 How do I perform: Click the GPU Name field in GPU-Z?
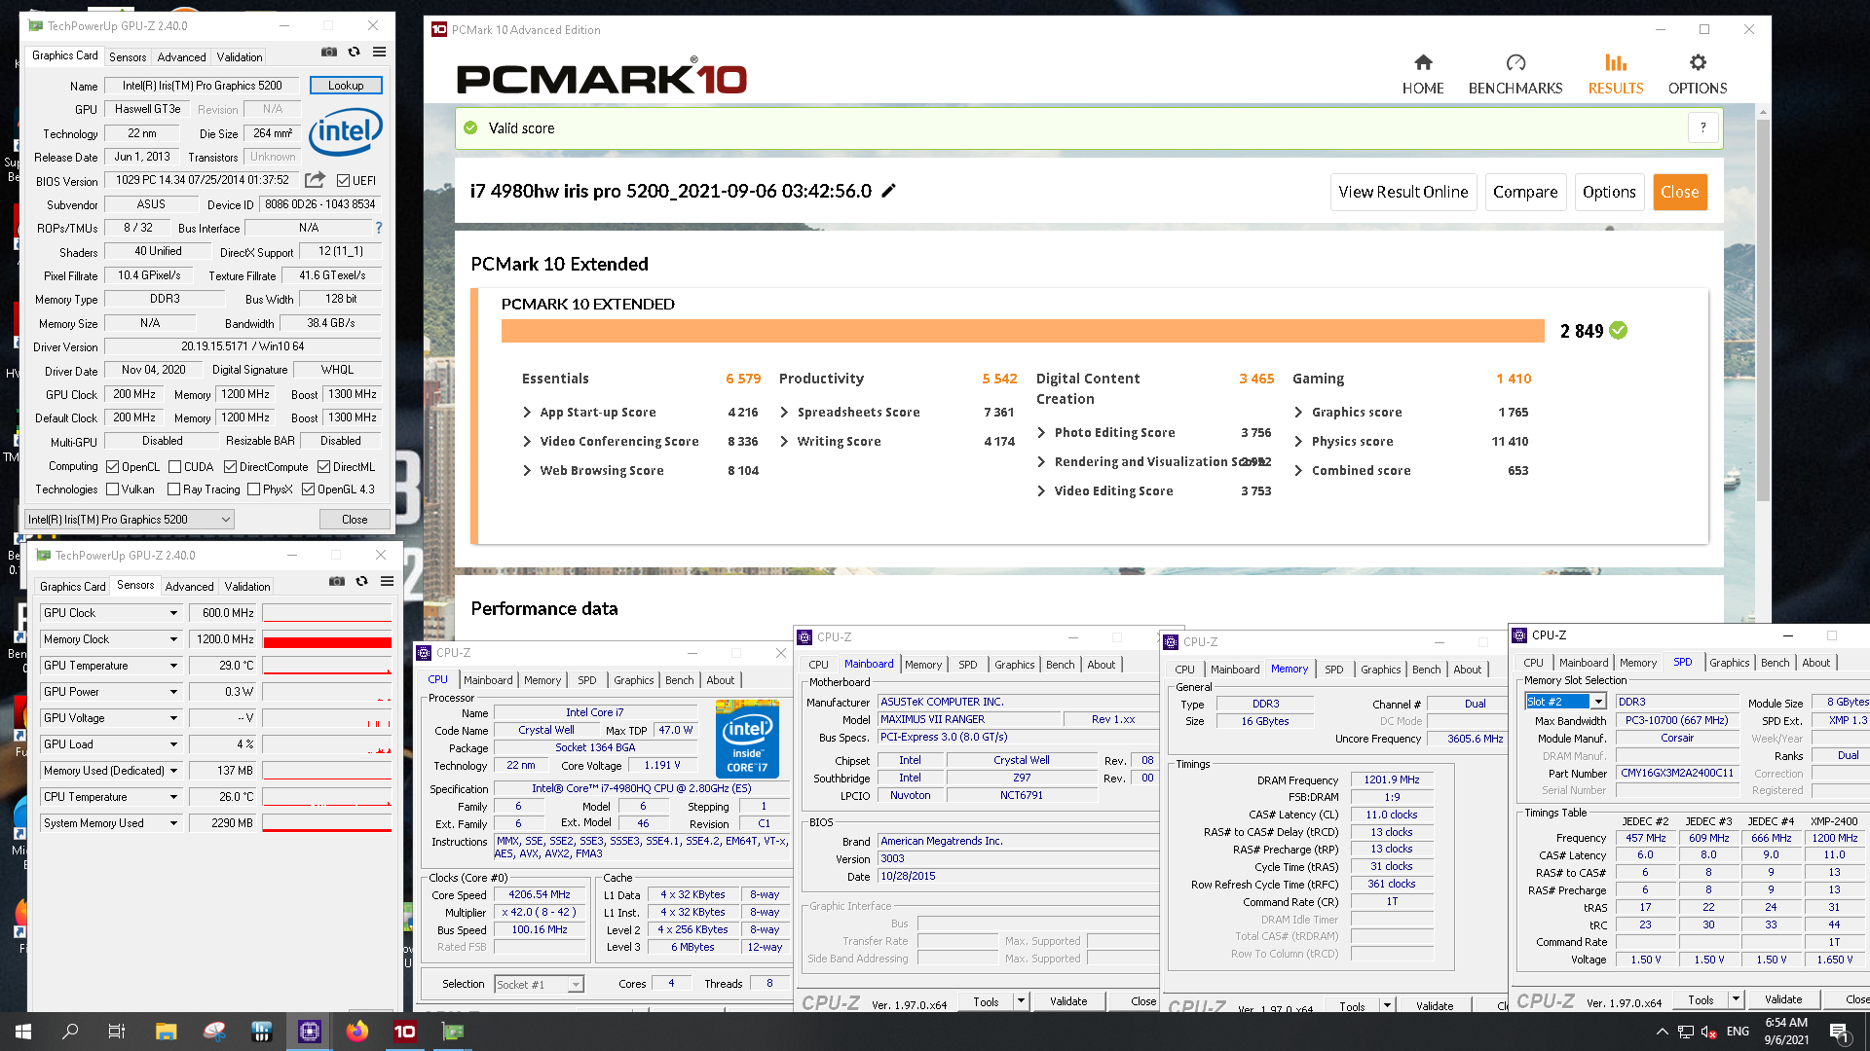pyautogui.click(x=203, y=86)
